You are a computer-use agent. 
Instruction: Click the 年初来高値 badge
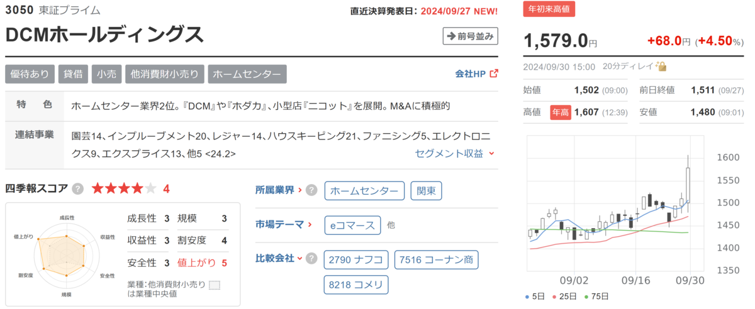[549, 9]
